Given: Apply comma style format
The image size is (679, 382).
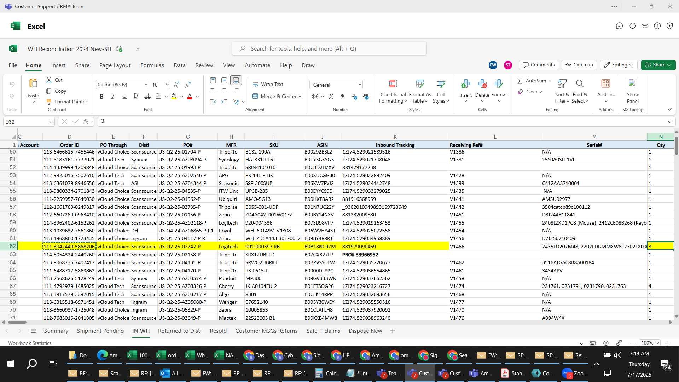Looking at the screenshot, I should point(342,97).
